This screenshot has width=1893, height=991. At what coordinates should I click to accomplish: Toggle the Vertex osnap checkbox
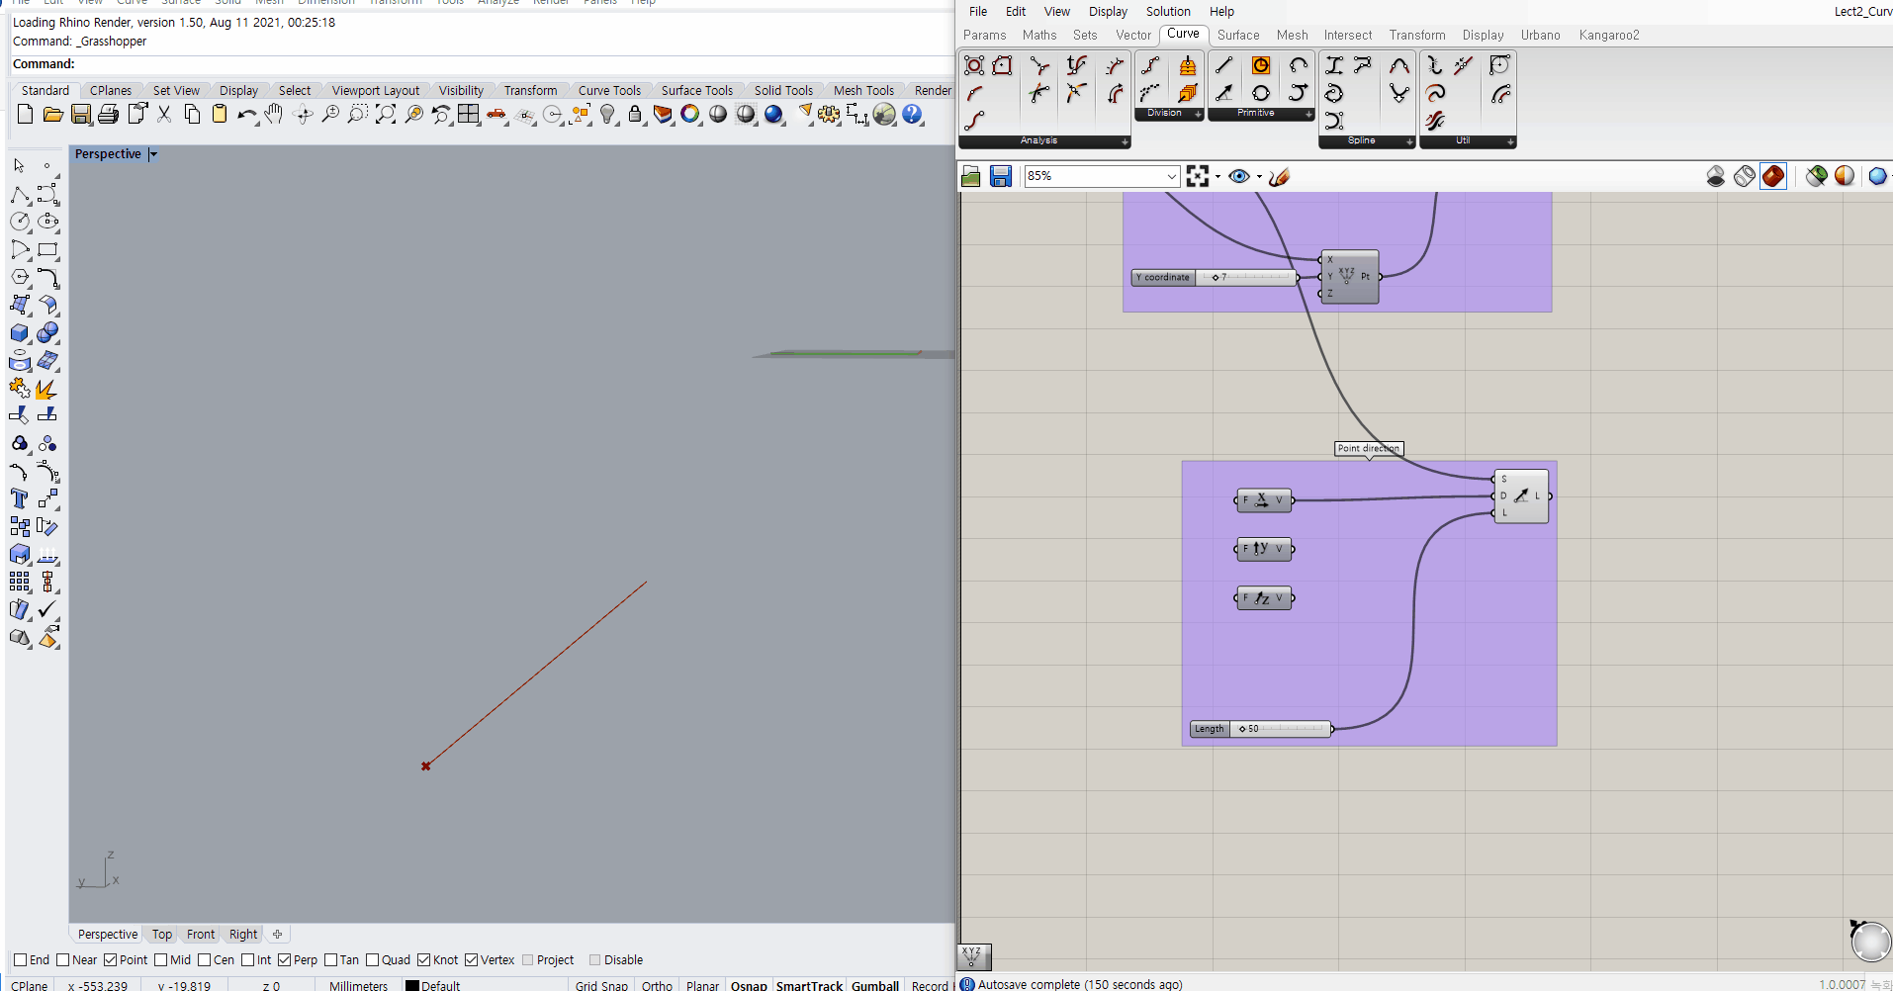pyautogui.click(x=472, y=959)
